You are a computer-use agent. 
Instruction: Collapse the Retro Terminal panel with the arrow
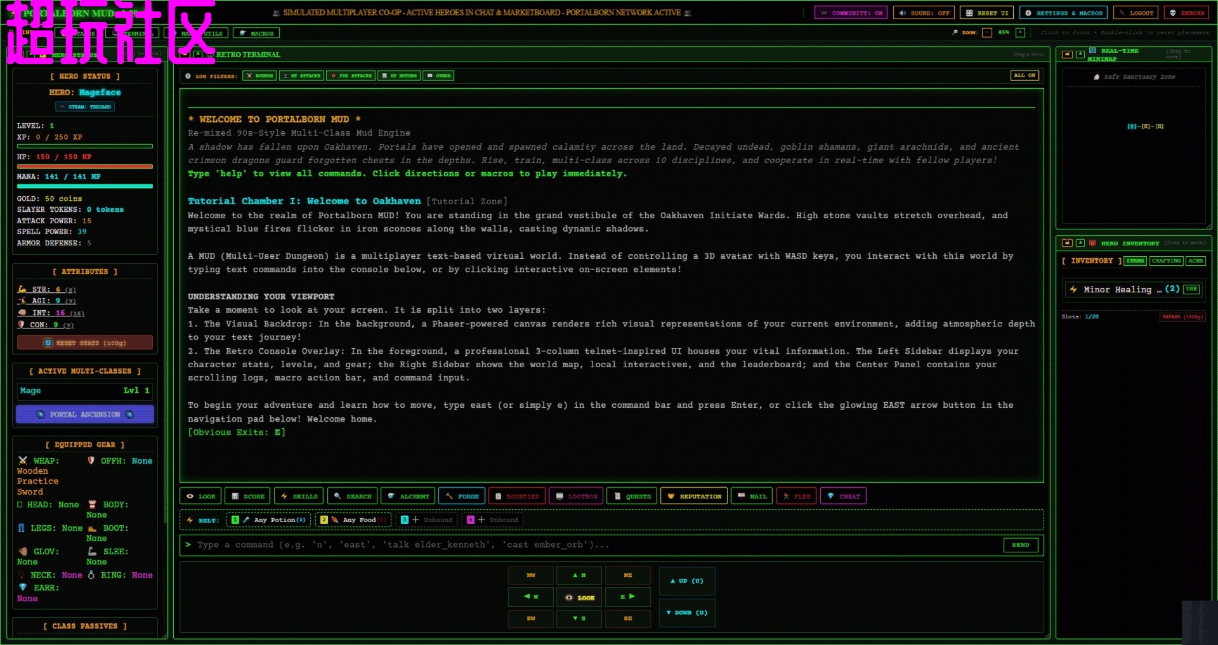point(198,55)
